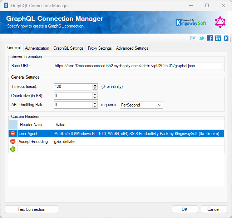This screenshot has width=232, height=218.
Task: Remove the User-Agent header with red minus icon
Action: (13, 133)
